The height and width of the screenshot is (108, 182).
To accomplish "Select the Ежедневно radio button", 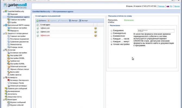I will (x=111, y=31).
